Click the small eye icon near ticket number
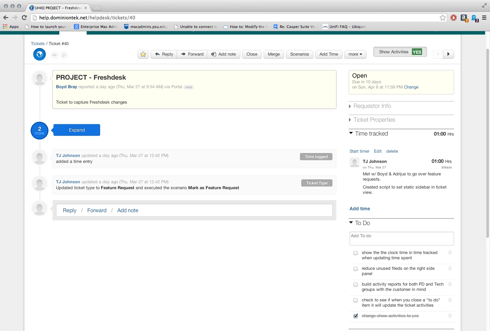 point(54,55)
